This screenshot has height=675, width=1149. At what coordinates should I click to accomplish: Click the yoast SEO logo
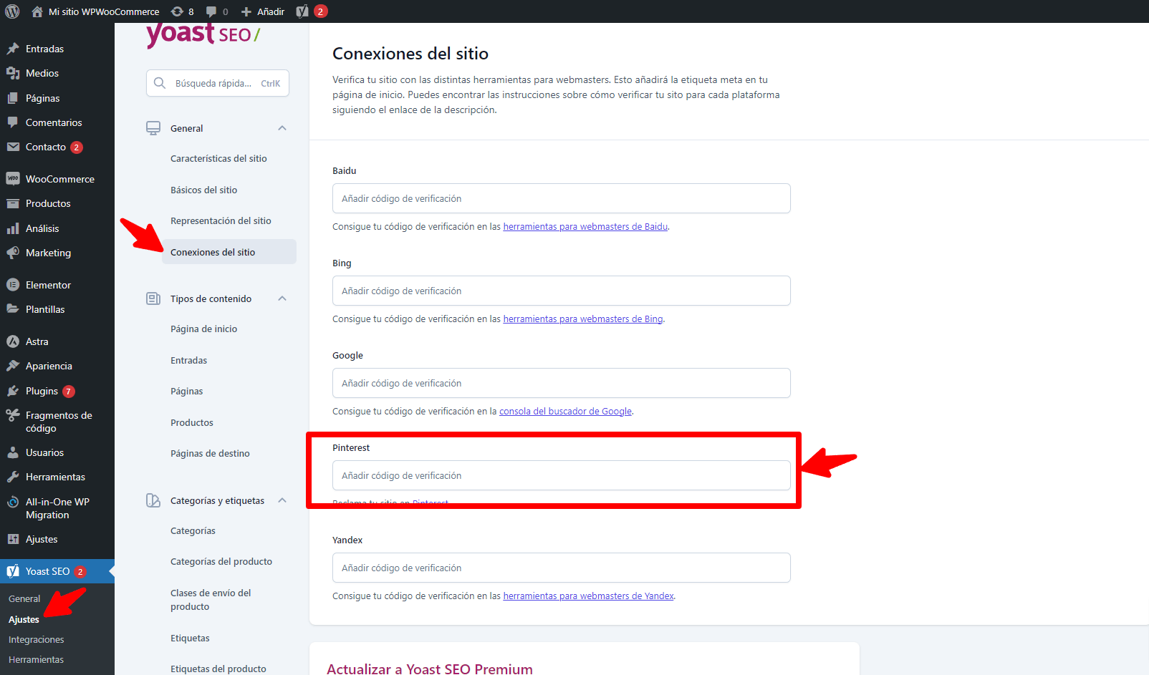coord(203,34)
